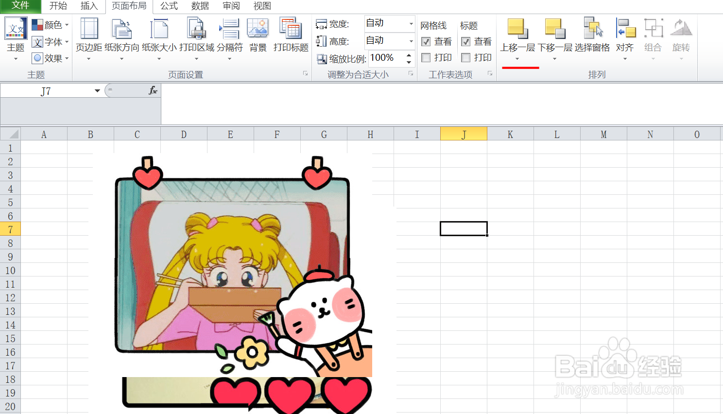Click the 分隔符 breaks icon

(x=229, y=29)
